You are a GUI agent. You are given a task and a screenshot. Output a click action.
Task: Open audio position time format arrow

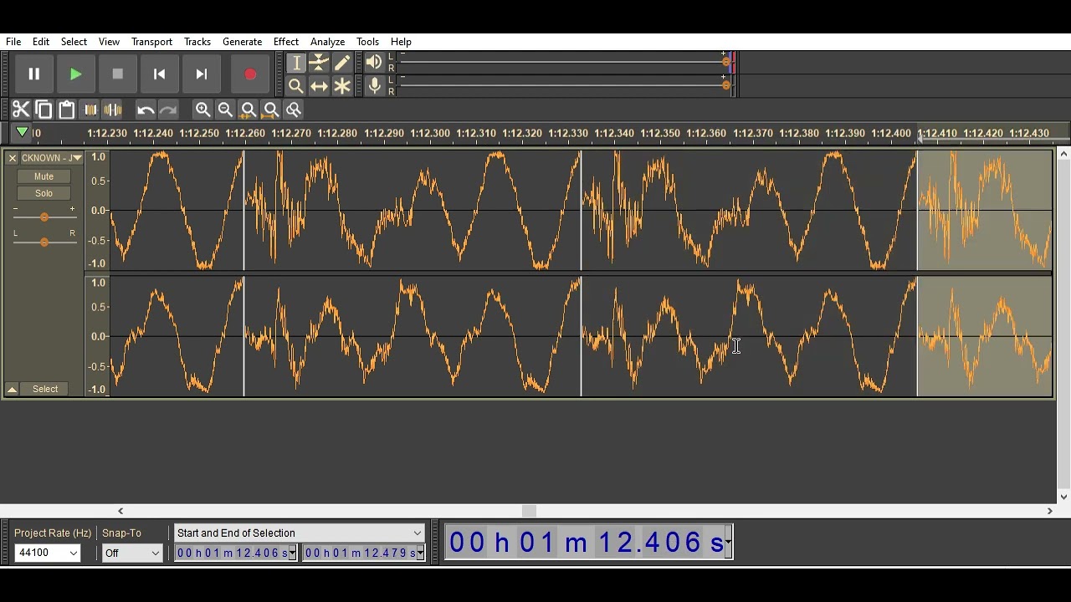coord(729,543)
